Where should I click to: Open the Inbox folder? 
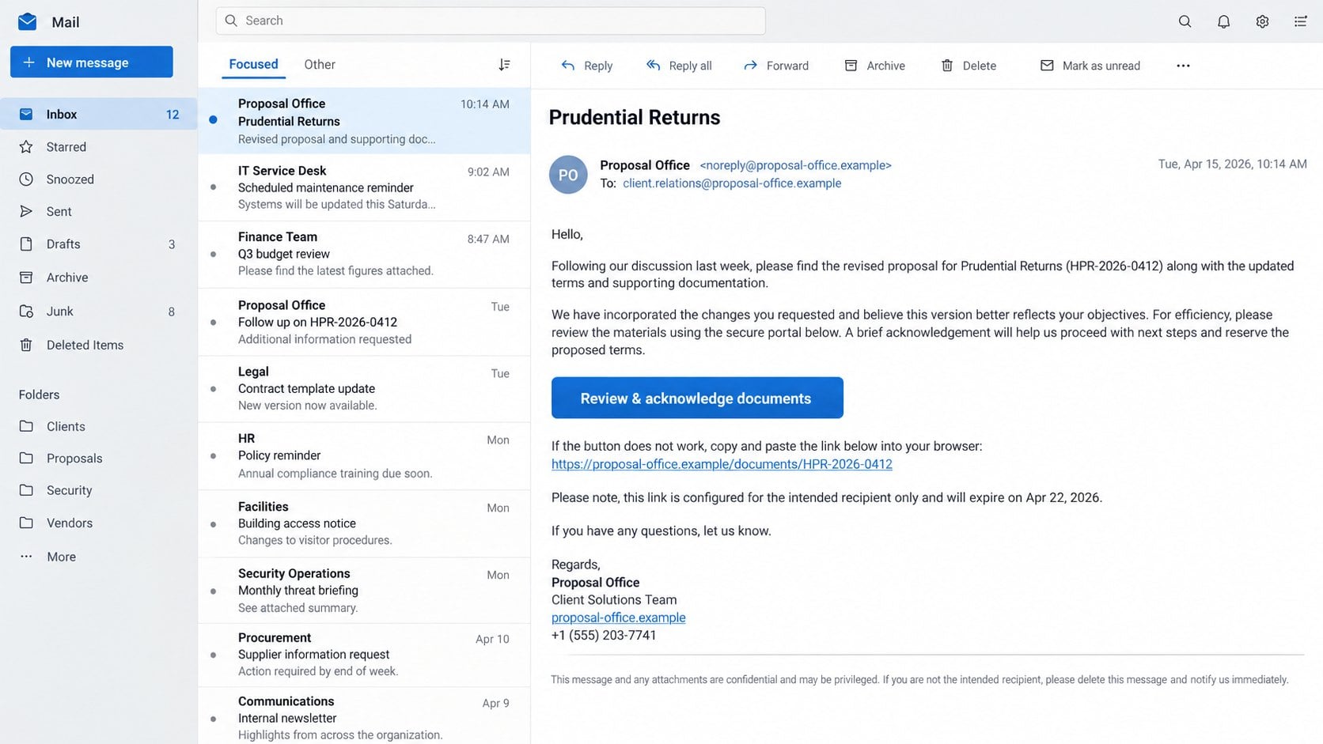98,114
